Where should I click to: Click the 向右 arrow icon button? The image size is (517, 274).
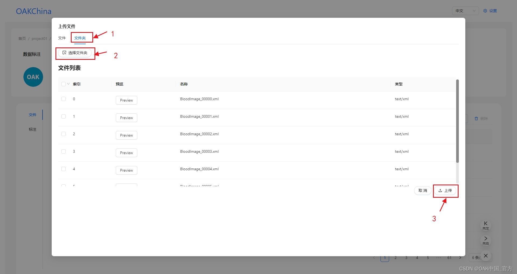486,240
